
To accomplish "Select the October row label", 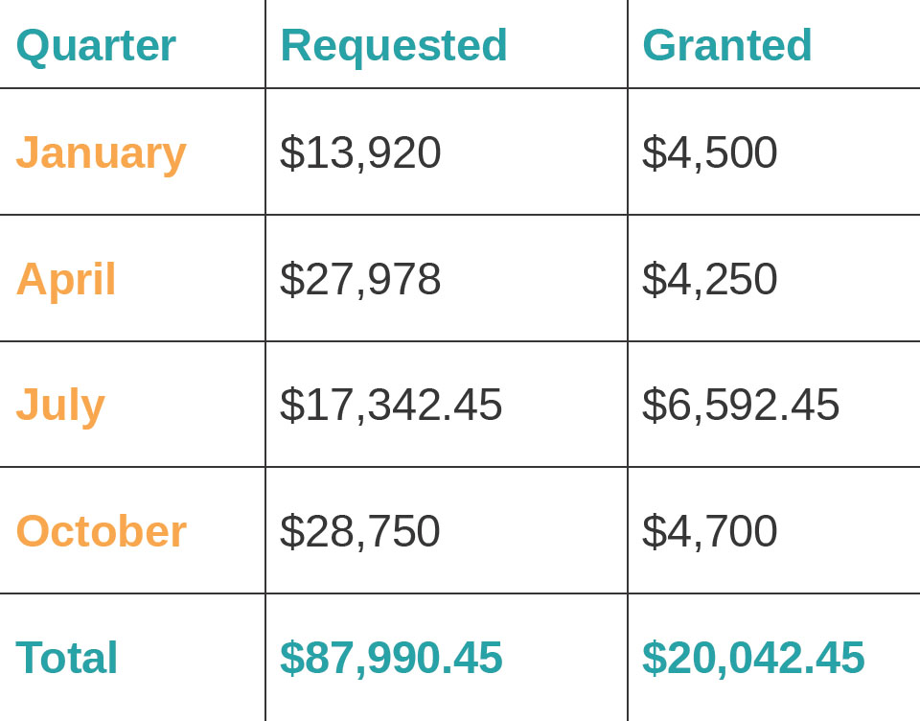I will [101, 531].
